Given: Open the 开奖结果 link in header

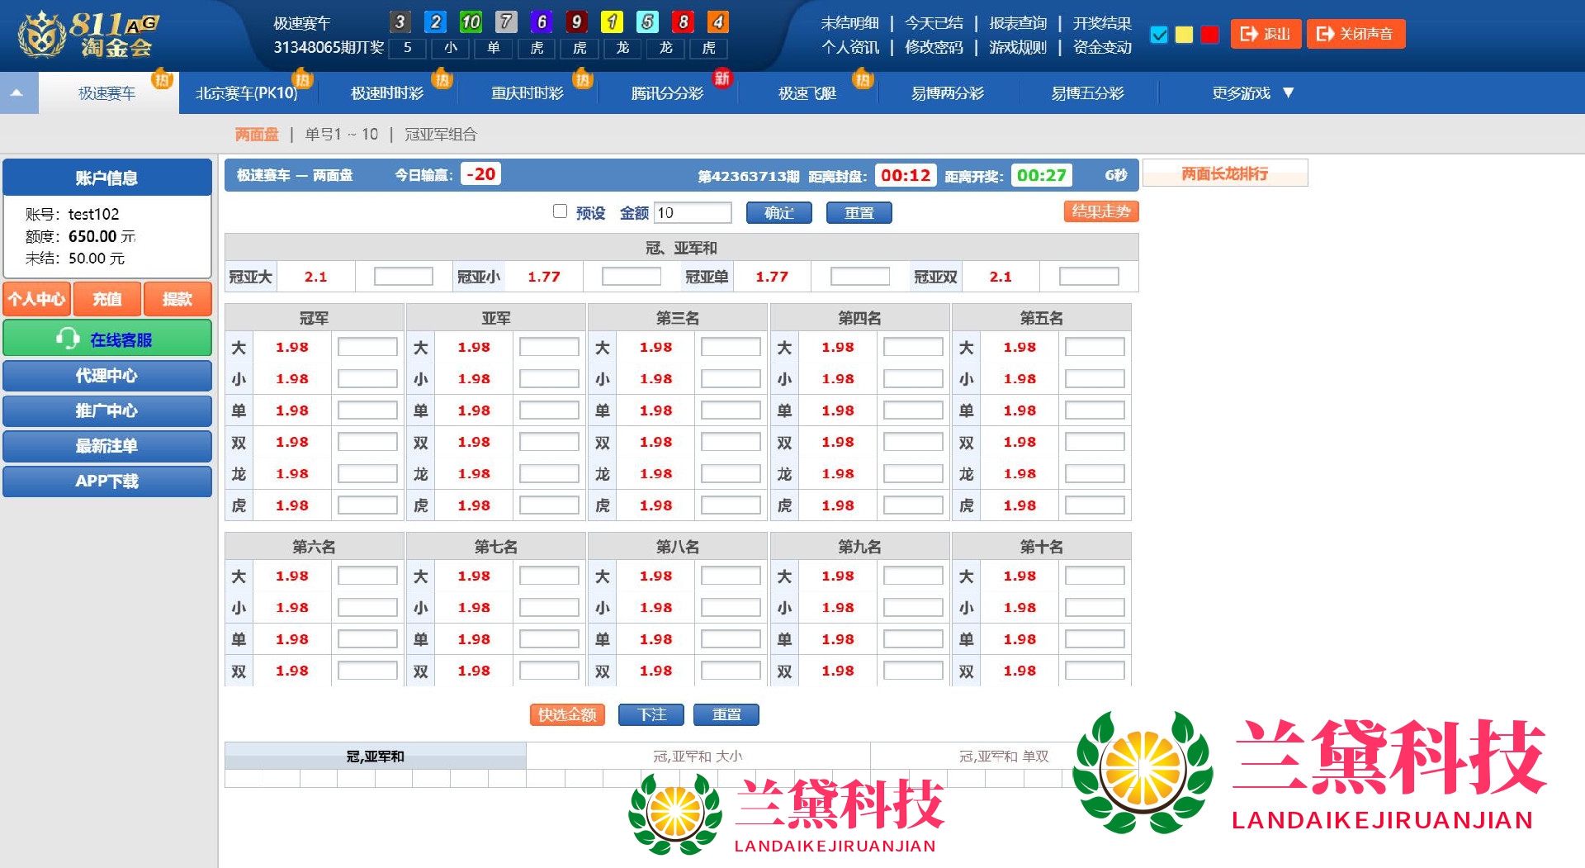Looking at the screenshot, I should tap(1101, 23).
